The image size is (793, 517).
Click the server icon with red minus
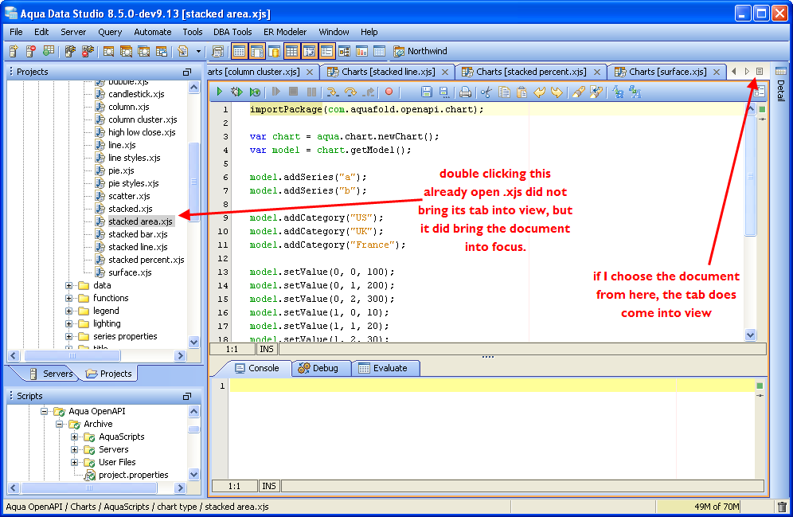click(x=31, y=51)
